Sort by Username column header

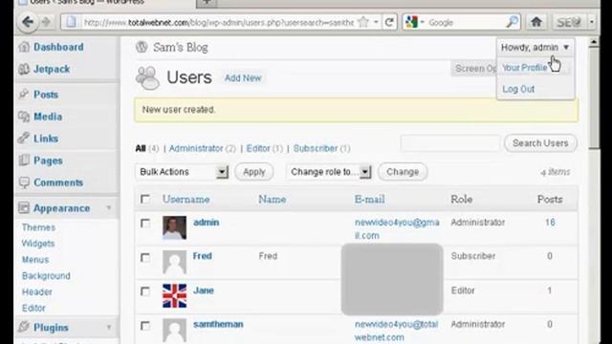pyautogui.click(x=186, y=200)
